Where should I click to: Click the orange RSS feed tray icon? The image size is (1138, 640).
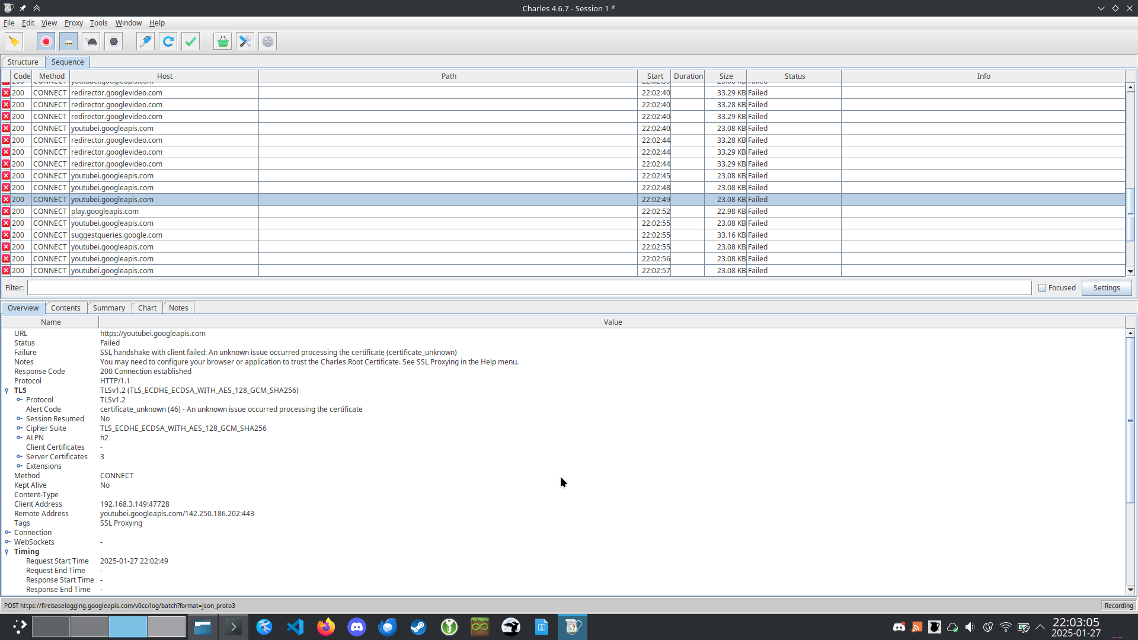[x=917, y=627]
